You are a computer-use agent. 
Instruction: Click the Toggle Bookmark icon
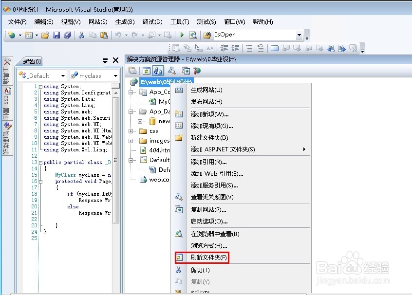coord(275,48)
